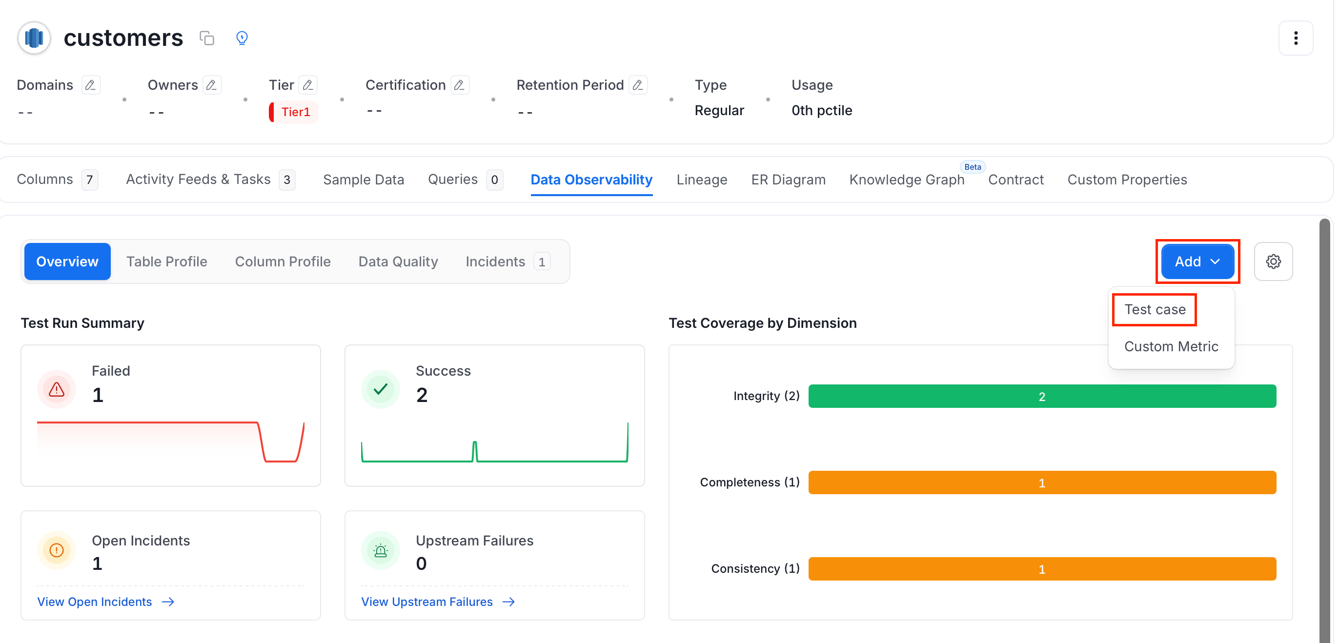Select the Data Observability tab
Viewport: 1339px width, 643px height.
(x=591, y=180)
